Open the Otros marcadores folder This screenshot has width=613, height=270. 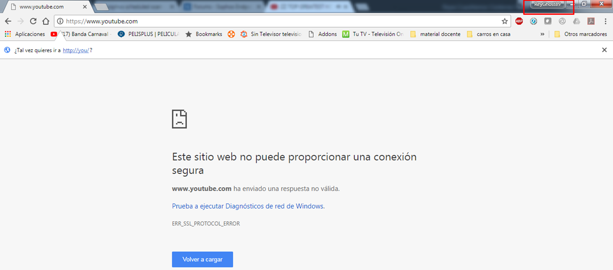coord(580,34)
